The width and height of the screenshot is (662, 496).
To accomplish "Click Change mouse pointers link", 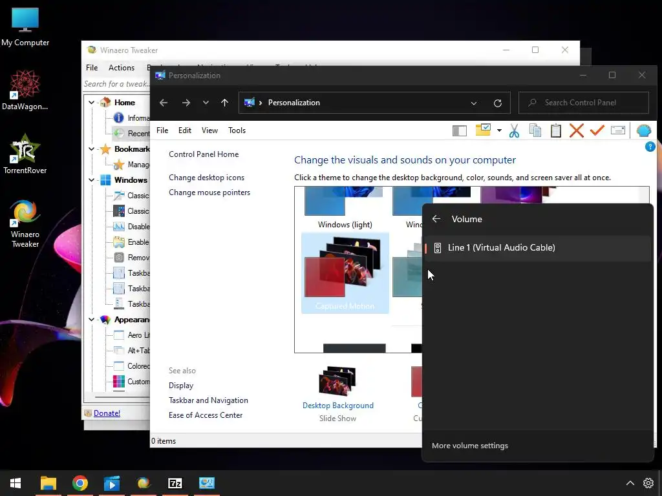I will (209, 192).
